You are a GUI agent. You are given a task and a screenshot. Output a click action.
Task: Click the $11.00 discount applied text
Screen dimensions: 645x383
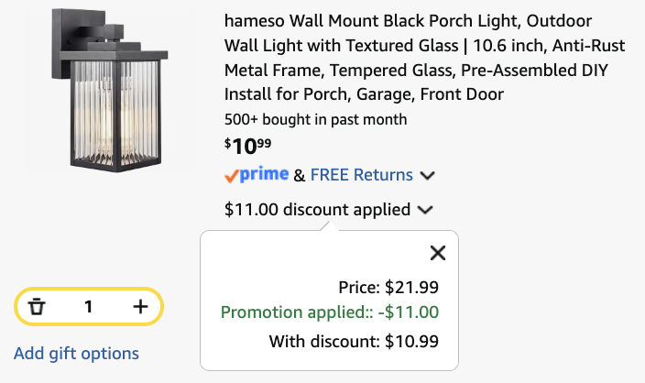click(317, 210)
